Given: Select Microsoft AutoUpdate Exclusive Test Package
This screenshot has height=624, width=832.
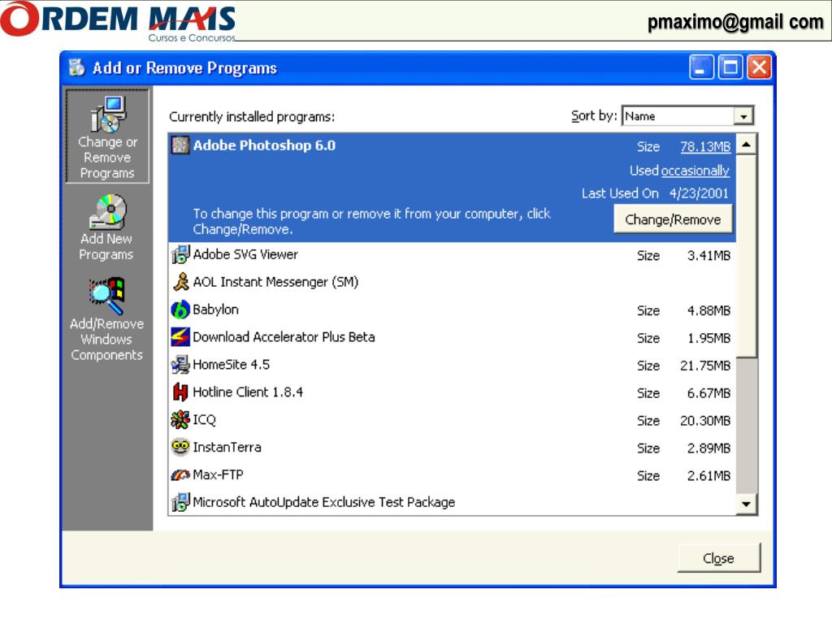Looking at the screenshot, I should pos(452,502).
